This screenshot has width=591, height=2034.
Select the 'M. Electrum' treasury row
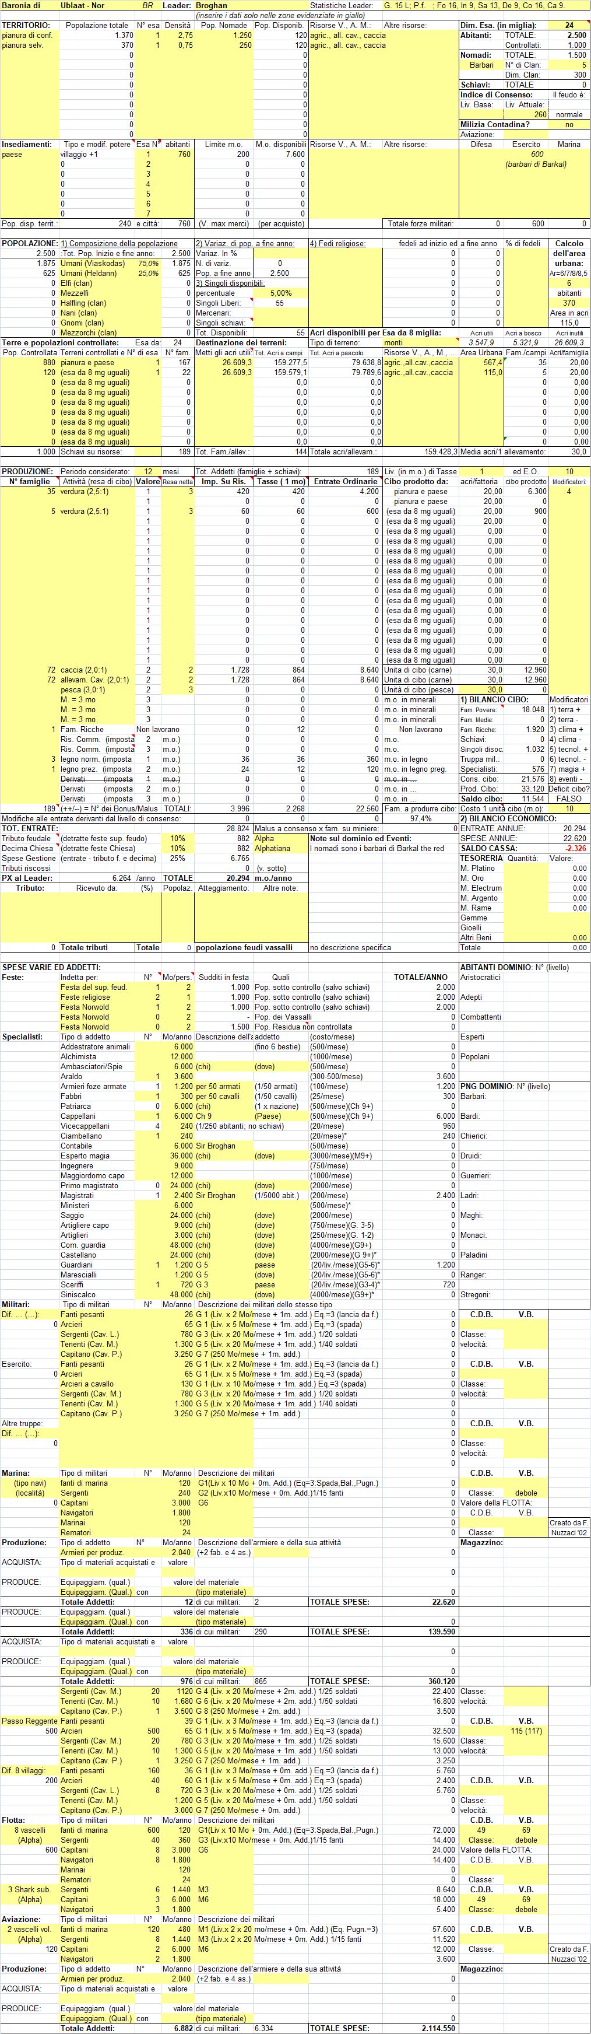[x=481, y=888]
